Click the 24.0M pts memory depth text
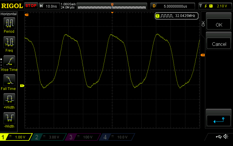The image size is (233, 146). tap(68, 7)
